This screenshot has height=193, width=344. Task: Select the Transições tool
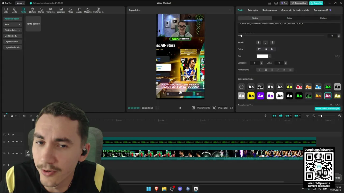pos(51,10)
